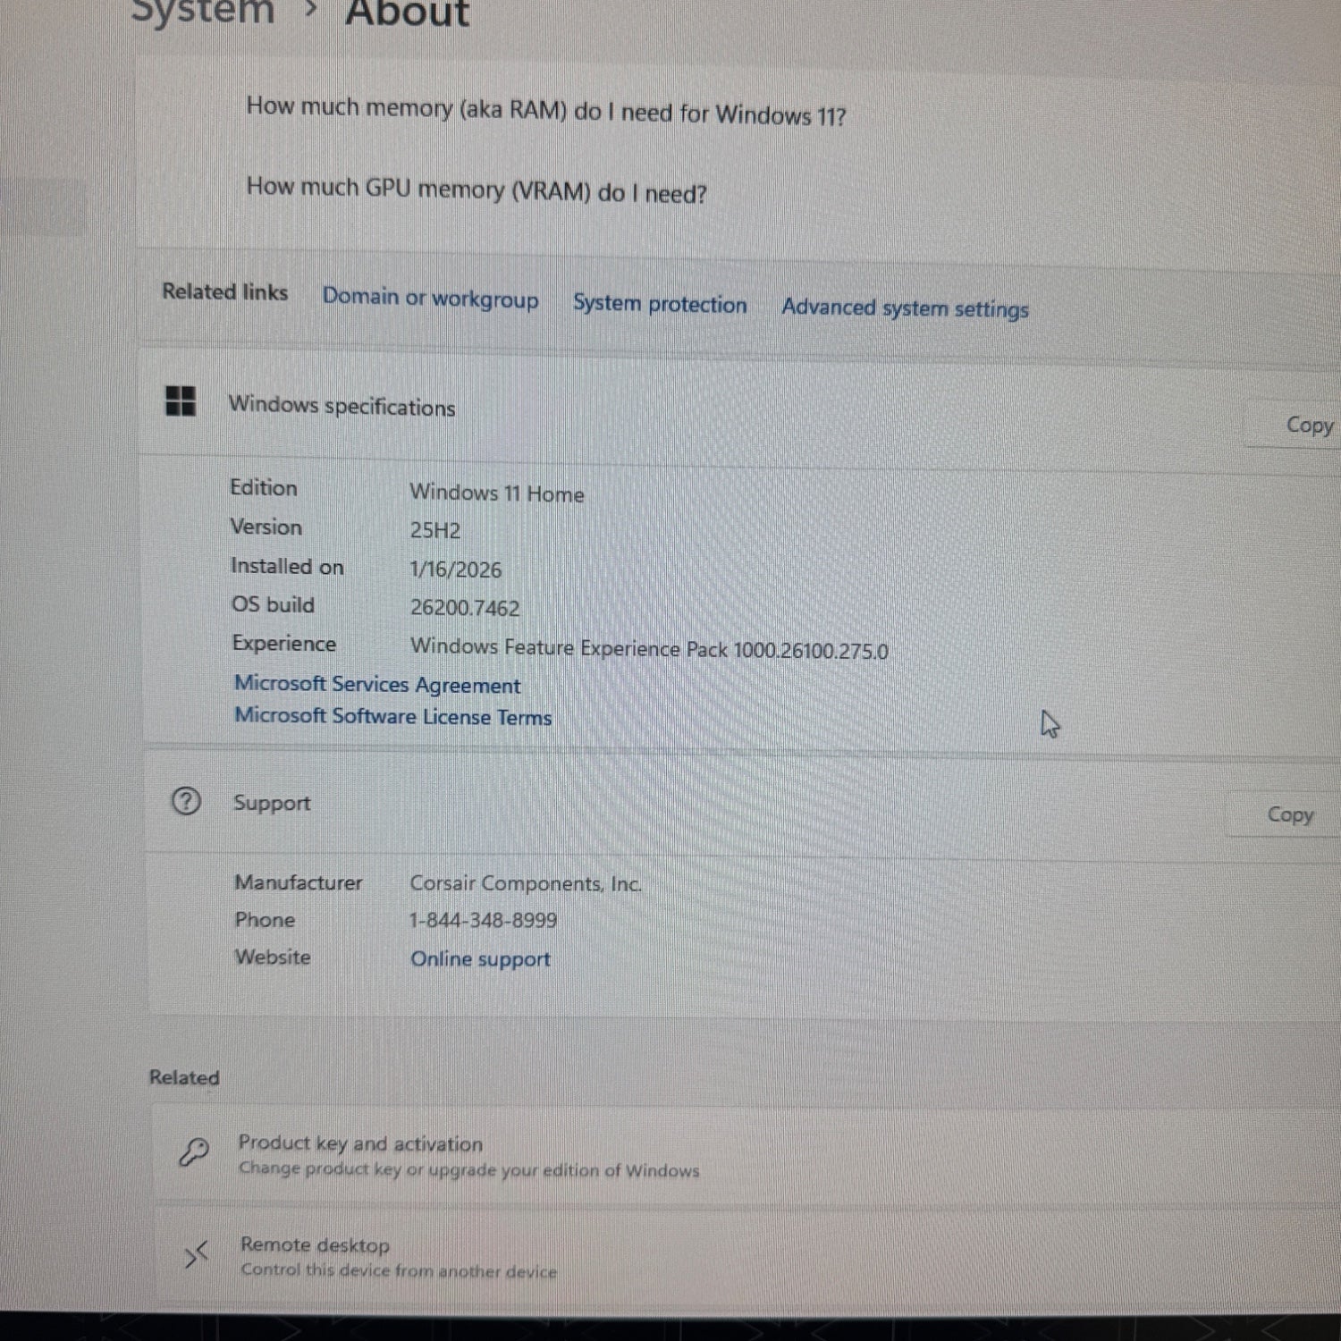Go back to System via breadcrumb

[203, 13]
